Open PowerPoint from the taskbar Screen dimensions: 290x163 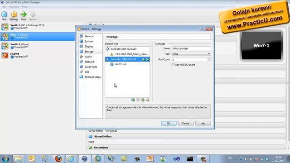[x=150, y=159]
